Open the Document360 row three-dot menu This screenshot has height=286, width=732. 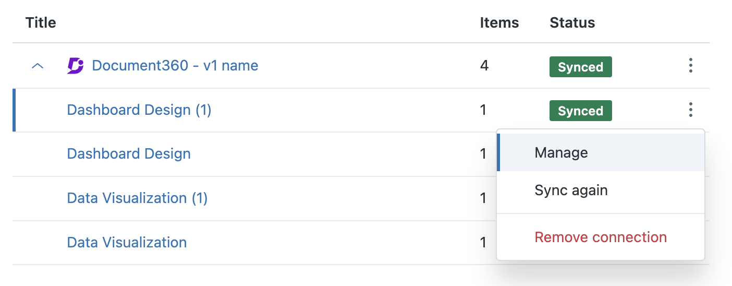pyautogui.click(x=690, y=66)
